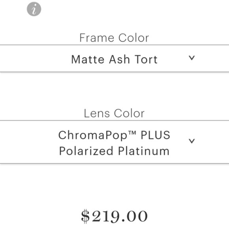Click the ChromaPop™ PLUS text line
The height and width of the screenshot is (229, 229).
click(x=114, y=135)
